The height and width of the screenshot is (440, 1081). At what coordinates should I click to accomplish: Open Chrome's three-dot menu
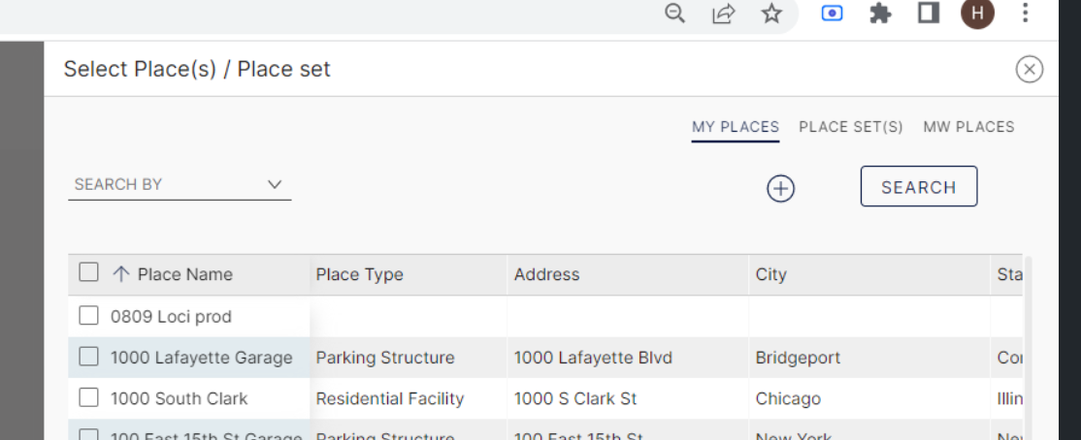click(1025, 13)
